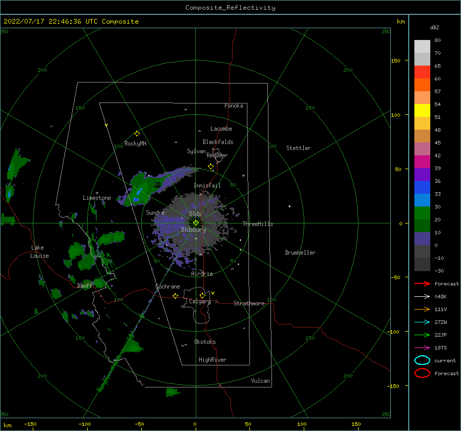
Task: Click the Blackfalds town label
Action: pos(218,142)
